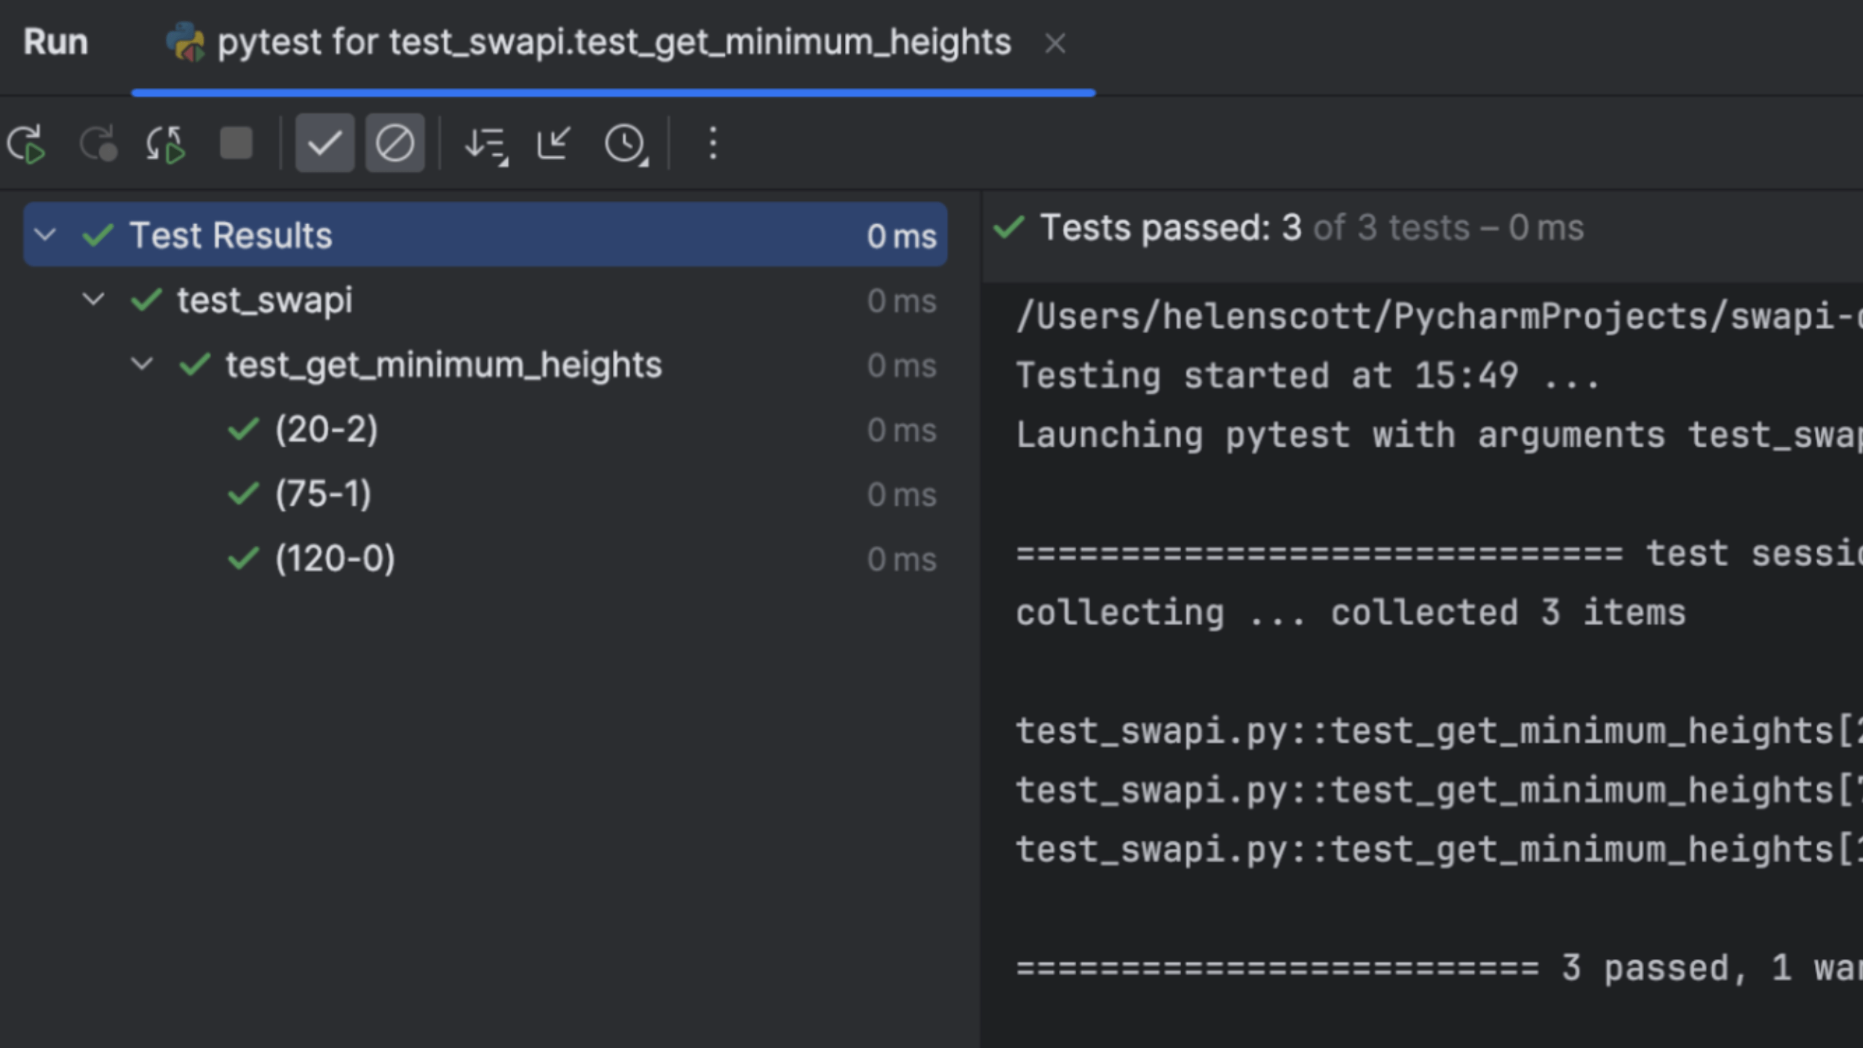Collapse test_get_minimum_heights parameters
The height and width of the screenshot is (1048, 1863).
click(143, 365)
